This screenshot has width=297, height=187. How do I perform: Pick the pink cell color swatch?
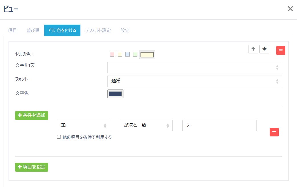tap(112, 54)
